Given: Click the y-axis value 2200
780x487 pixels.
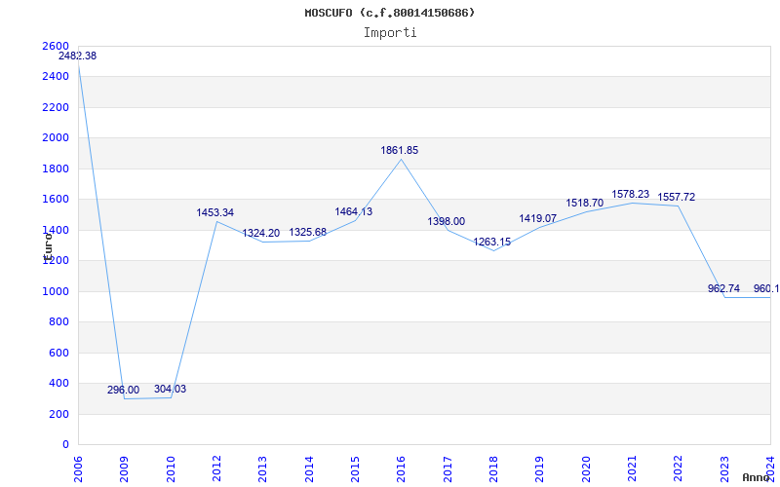Looking at the screenshot, I should pos(56,107).
